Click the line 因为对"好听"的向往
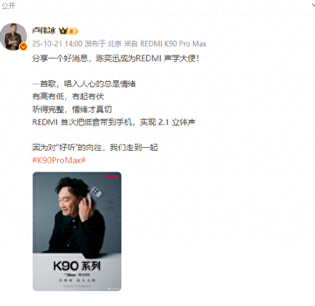Viewport: 315px width, 306px height. coord(95,148)
